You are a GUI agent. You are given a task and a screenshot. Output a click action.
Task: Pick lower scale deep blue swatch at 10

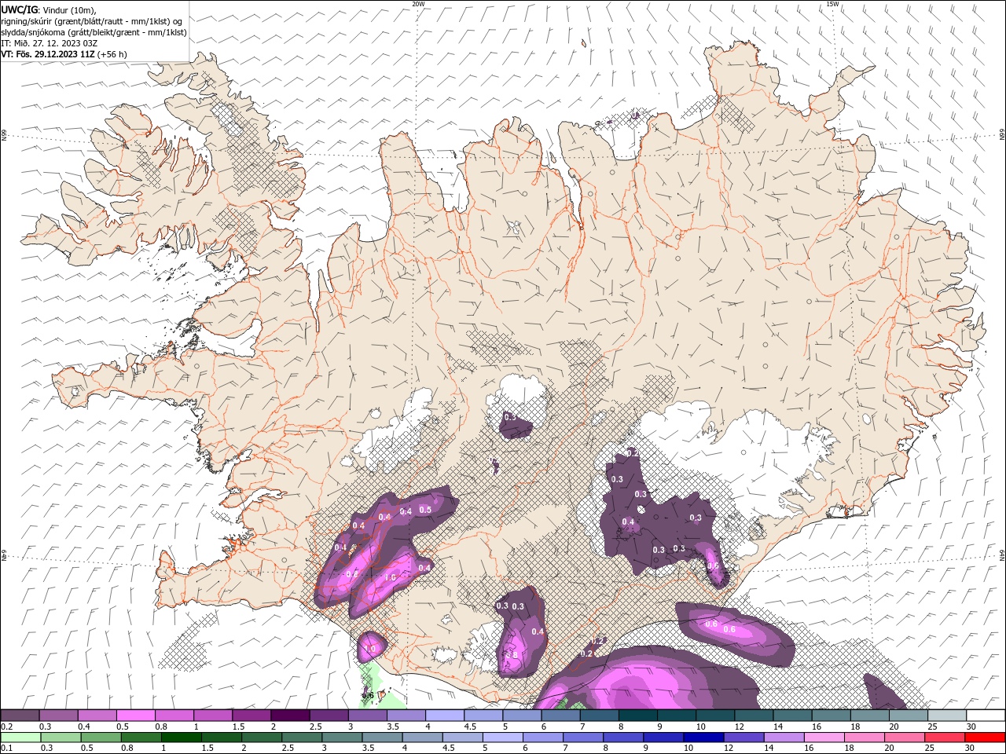click(703, 738)
